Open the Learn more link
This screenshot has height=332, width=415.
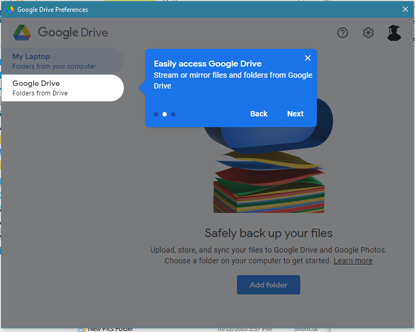[353, 261]
